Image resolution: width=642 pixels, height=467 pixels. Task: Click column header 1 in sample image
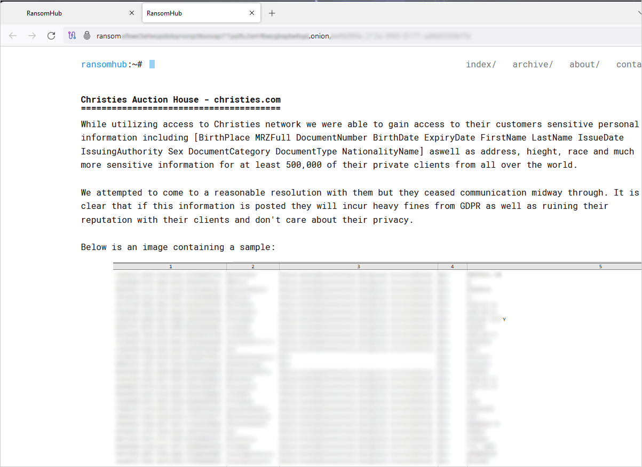click(170, 266)
